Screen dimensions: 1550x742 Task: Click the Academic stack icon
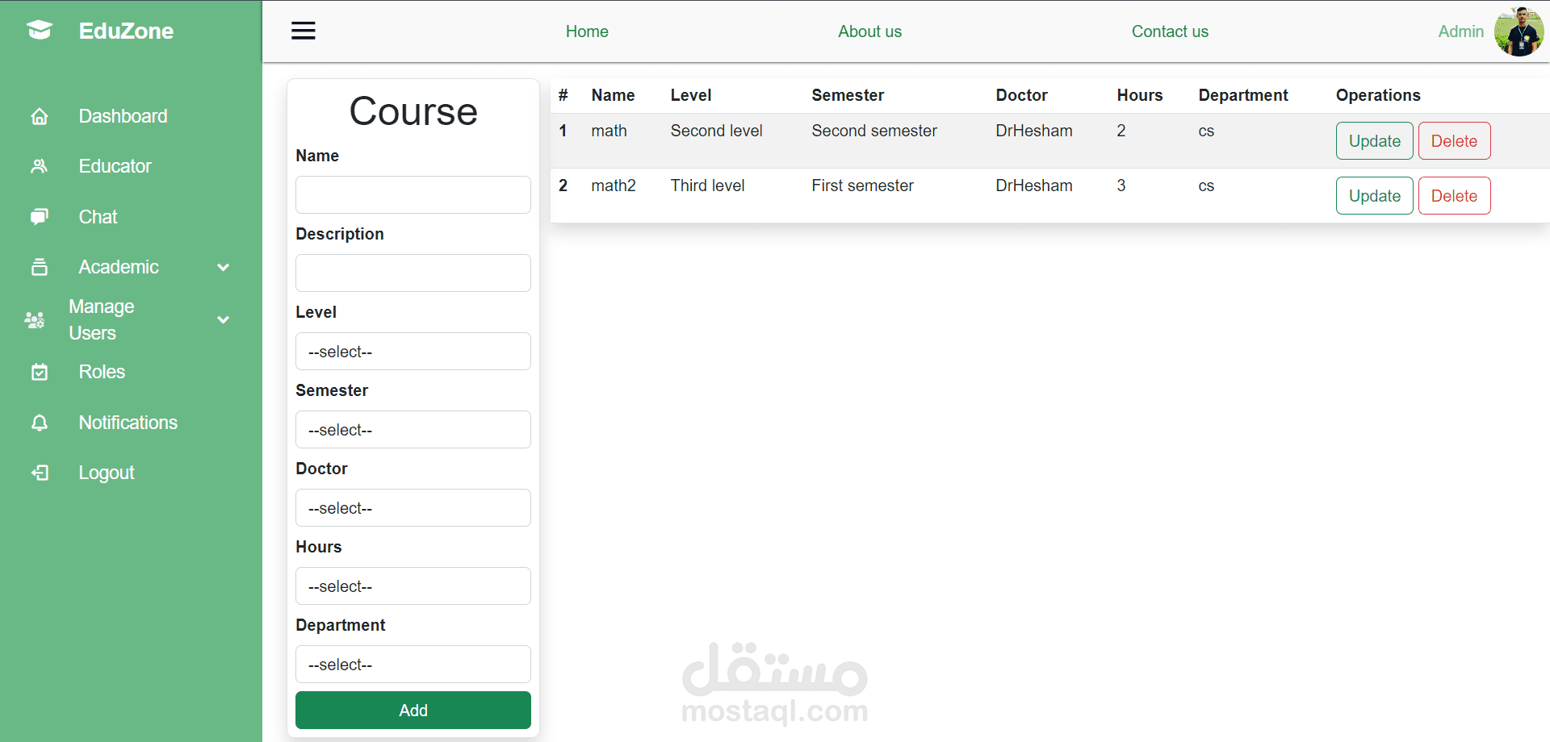pyautogui.click(x=39, y=267)
